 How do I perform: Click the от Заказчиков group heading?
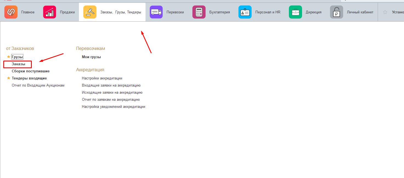coord(20,48)
